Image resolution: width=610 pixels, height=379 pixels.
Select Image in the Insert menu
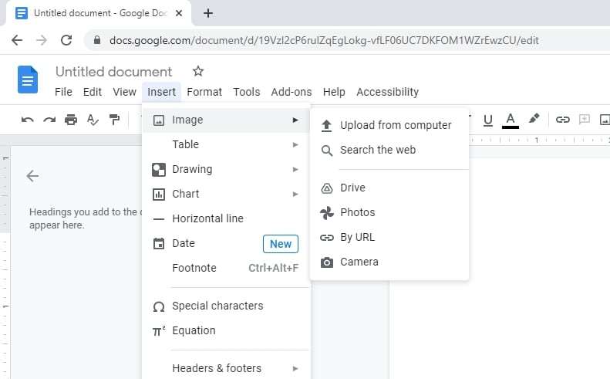(x=226, y=120)
